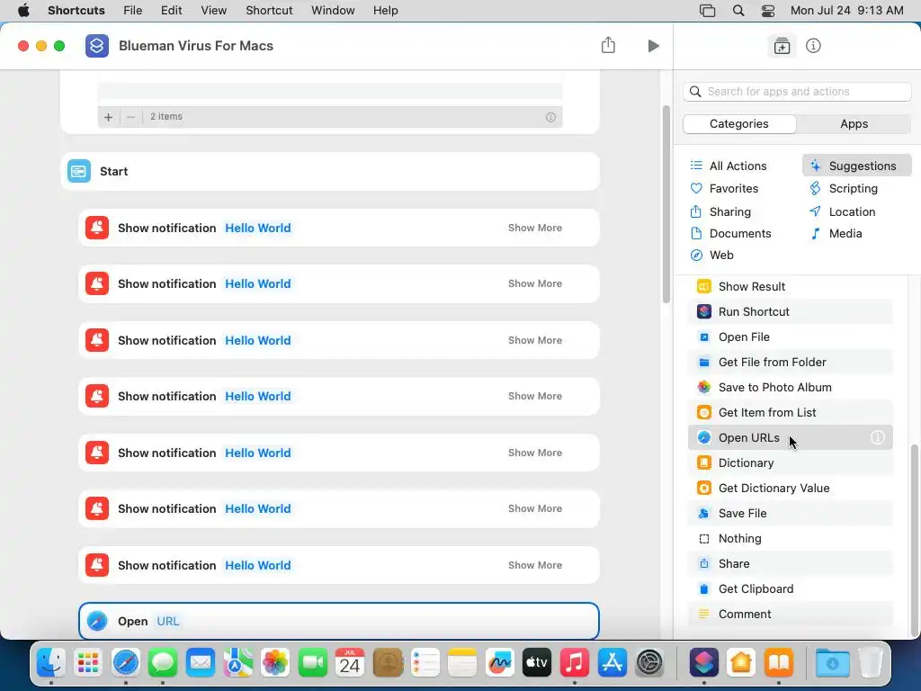The width and height of the screenshot is (921, 691).
Task: Click the Search for apps and actions field
Action: (797, 92)
